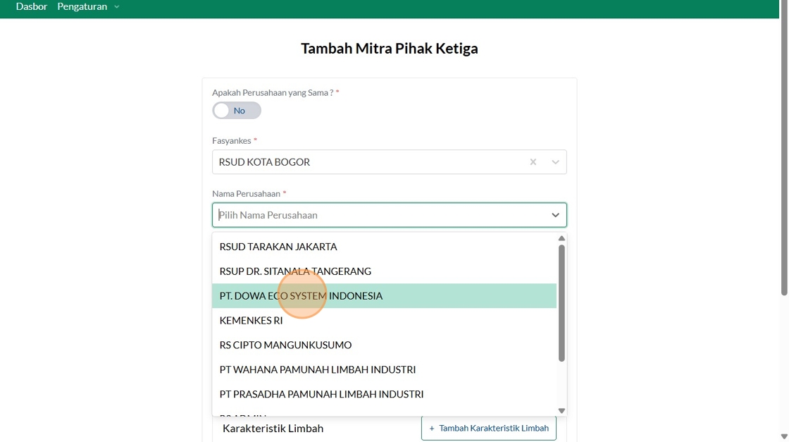This screenshot has height=442, width=789.
Task: Click dropdown list scroll down arrow
Action: (561, 411)
